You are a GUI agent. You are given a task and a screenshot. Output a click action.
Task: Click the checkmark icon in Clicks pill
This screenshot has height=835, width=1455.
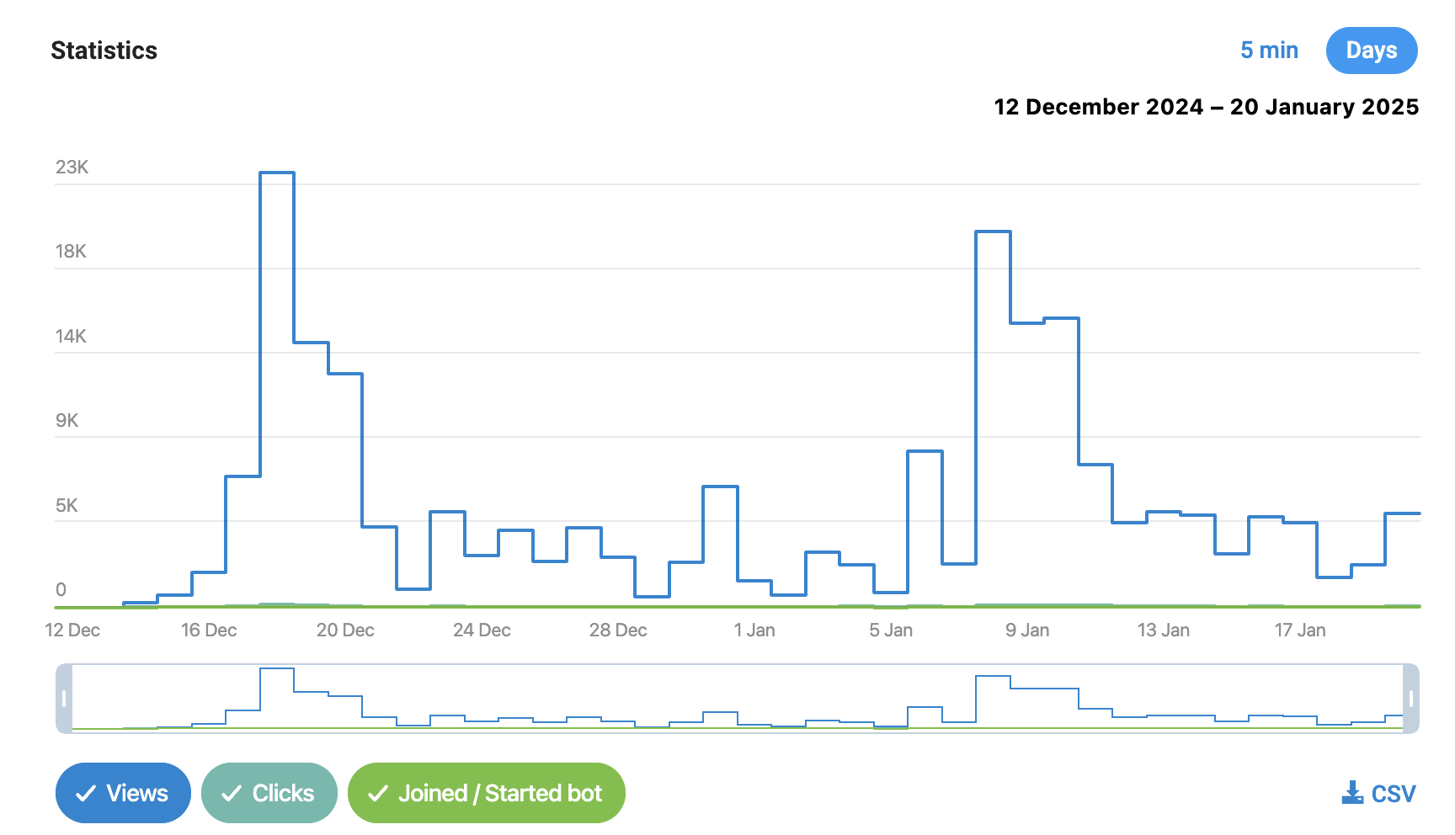point(232,794)
